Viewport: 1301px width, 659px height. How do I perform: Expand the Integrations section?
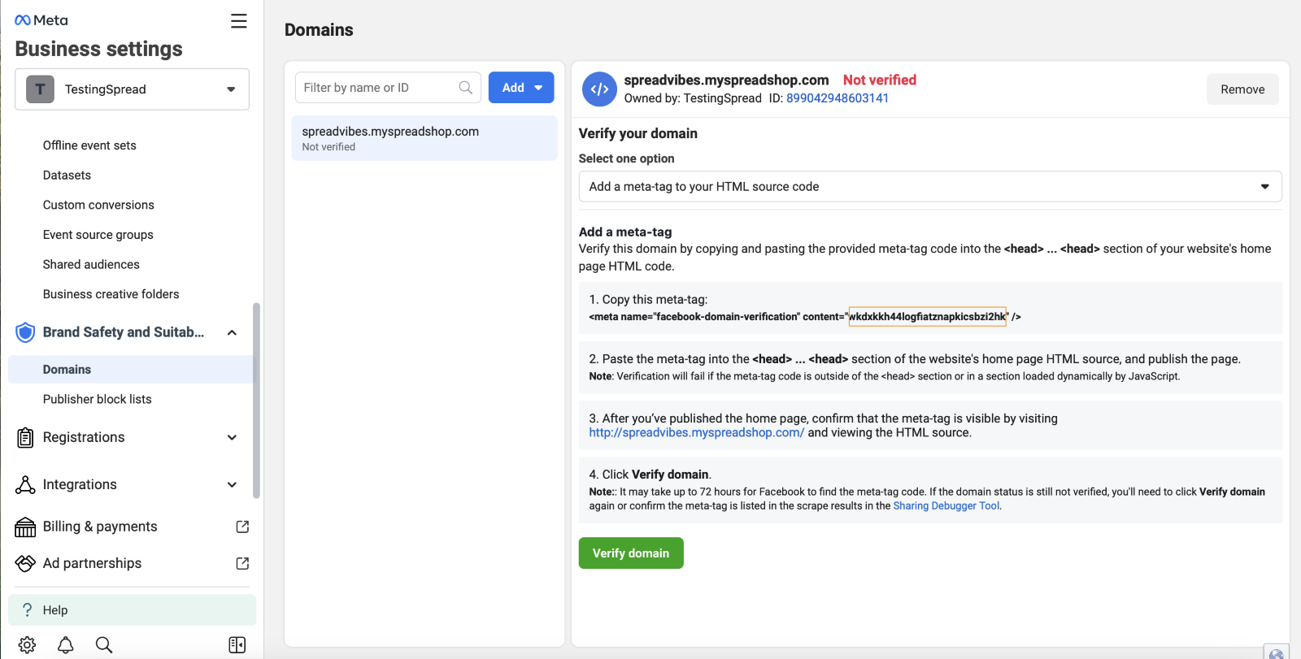(x=232, y=484)
